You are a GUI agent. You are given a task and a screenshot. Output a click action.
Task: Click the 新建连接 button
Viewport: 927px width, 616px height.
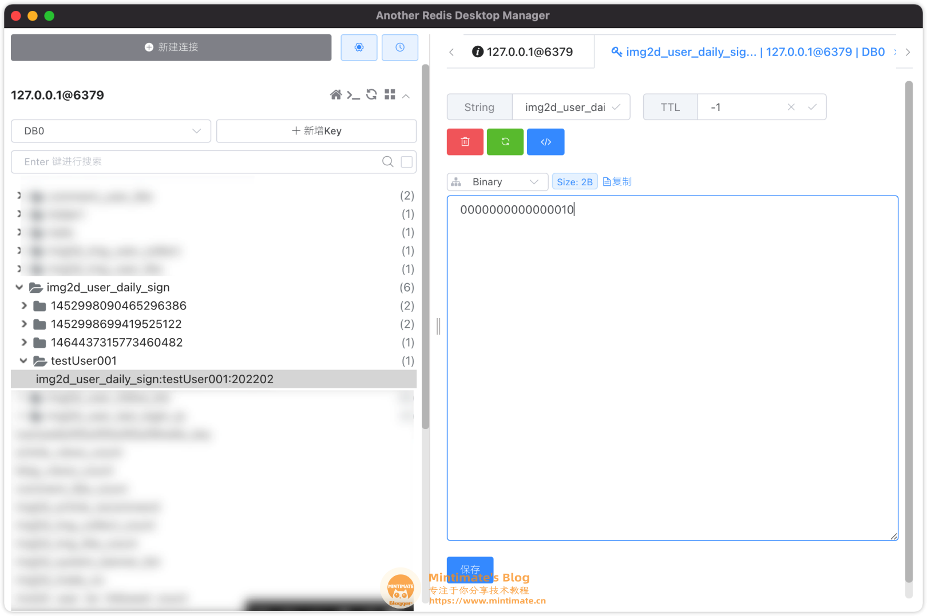pos(171,47)
